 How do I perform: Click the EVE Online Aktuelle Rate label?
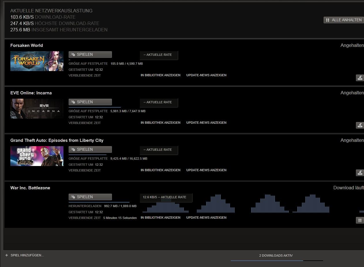159,102
